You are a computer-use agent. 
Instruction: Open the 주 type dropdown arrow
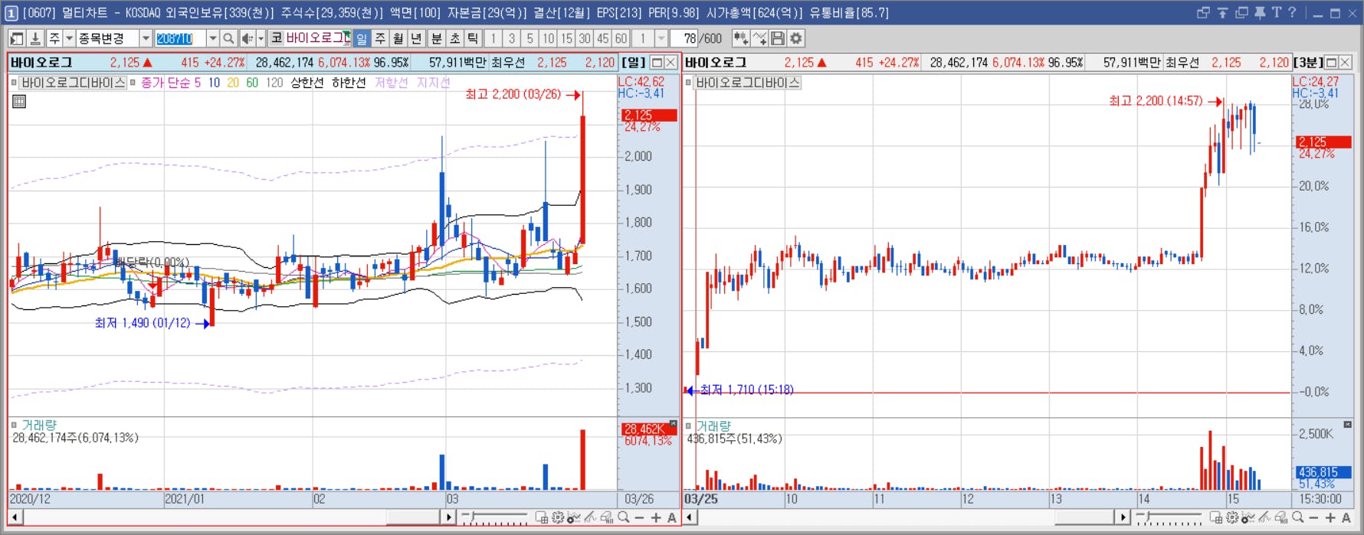tap(69, 38)
